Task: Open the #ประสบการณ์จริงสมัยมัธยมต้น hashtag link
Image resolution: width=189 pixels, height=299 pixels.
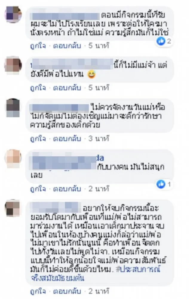Action: point(96,274)
